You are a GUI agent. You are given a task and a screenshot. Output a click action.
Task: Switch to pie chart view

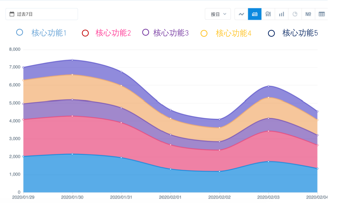295,14
